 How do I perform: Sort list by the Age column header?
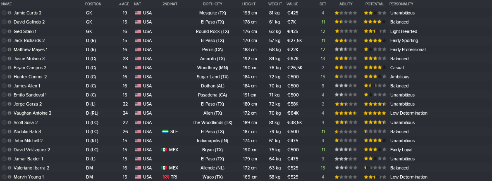pyautogui.click(x=125, y=4)
